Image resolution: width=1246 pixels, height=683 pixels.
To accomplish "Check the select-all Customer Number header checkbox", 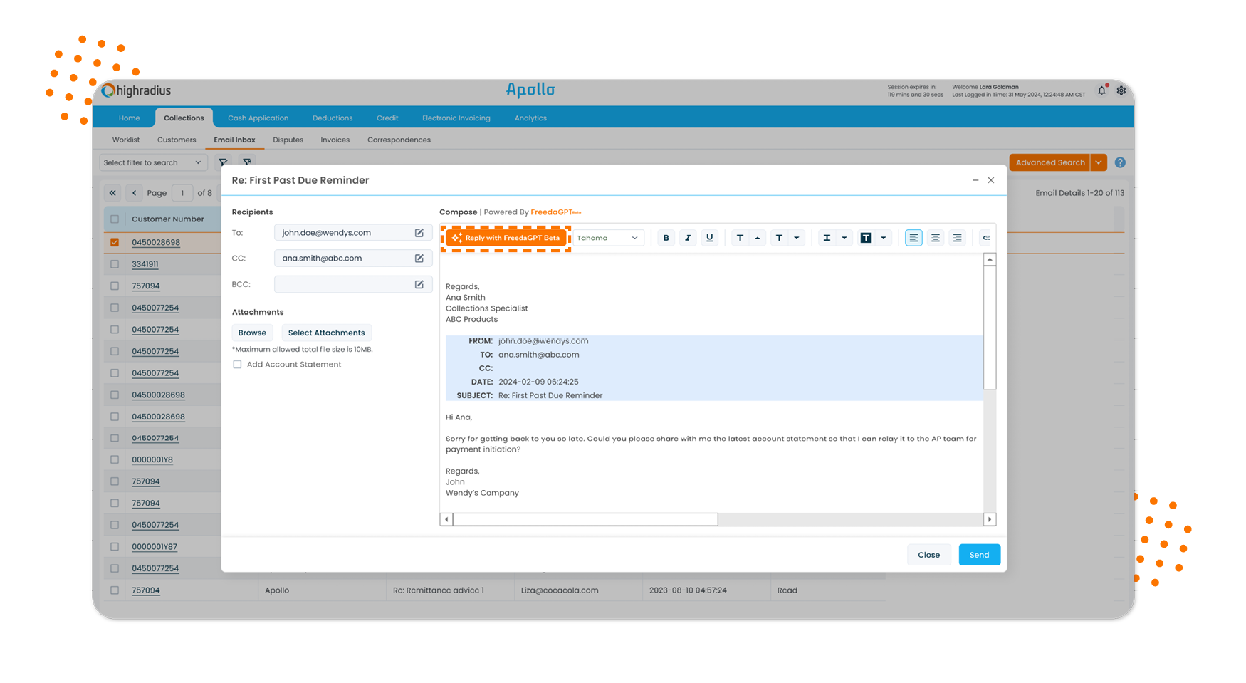I will 115,219.
